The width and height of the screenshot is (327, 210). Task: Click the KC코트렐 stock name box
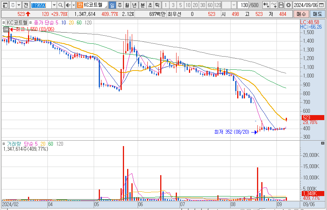[95, 5]
